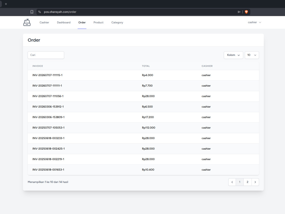Click the Rp10.400 total cell

click(148, 170)
